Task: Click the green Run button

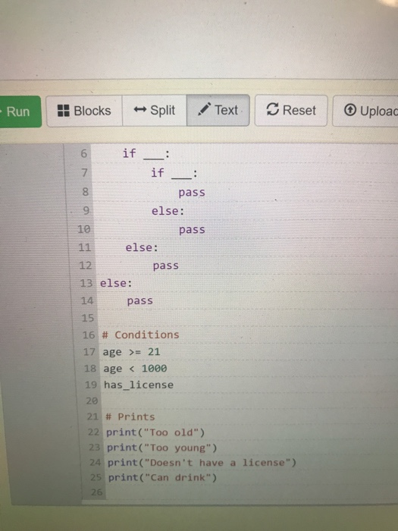Action: [x=20, y=112]
